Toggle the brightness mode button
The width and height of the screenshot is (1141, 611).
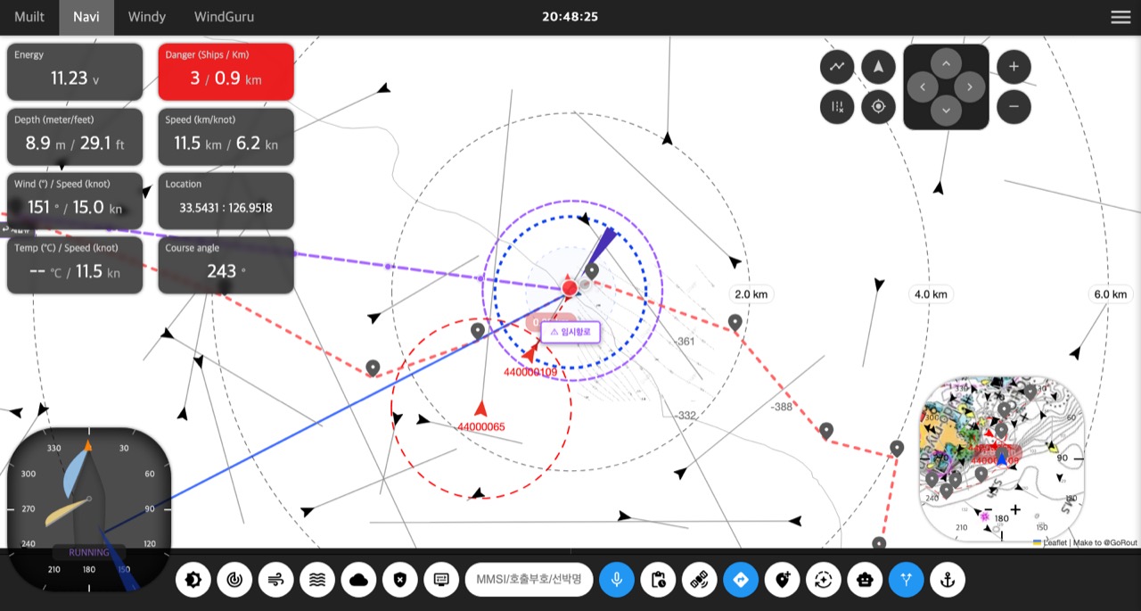193,580
